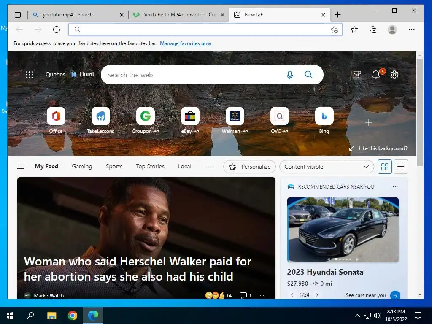Screen dimensions: 432x324
Task: Switch feed to list view
Action: (x=401, y=166)
